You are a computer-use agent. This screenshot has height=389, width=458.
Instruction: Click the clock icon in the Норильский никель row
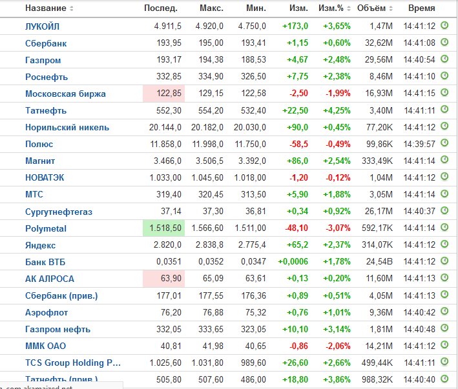pyautogui.click(x=444, y=126)
